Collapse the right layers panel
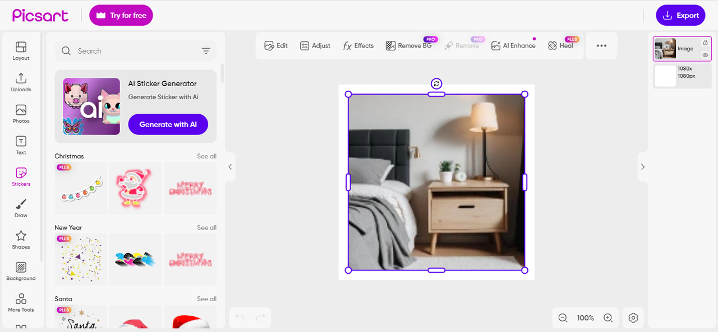718x332 pixels. [642, 167]
